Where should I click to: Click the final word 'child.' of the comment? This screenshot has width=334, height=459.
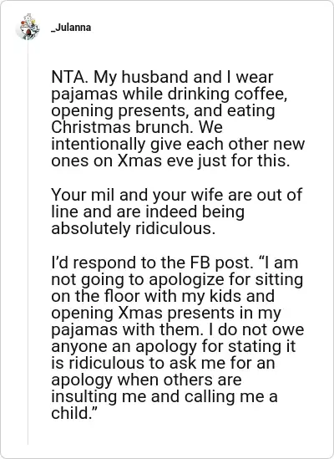(x=74, y=413)
